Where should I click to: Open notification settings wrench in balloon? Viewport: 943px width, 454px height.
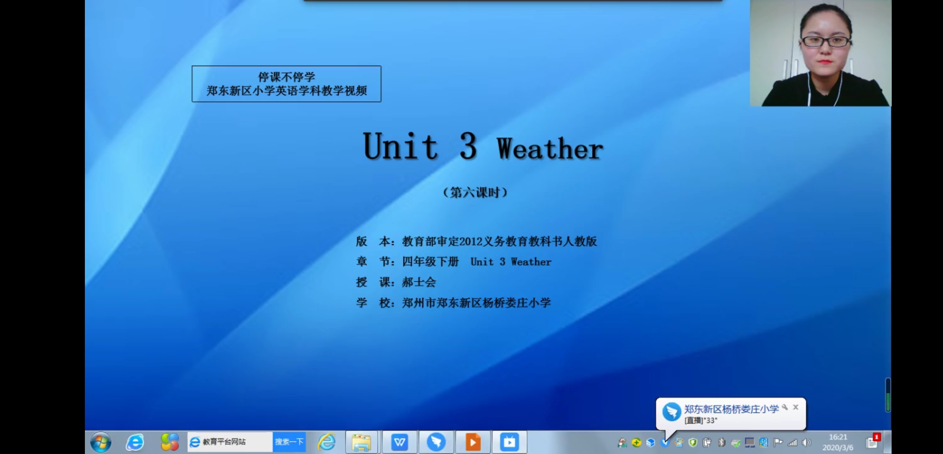click(x=784, y=407)
